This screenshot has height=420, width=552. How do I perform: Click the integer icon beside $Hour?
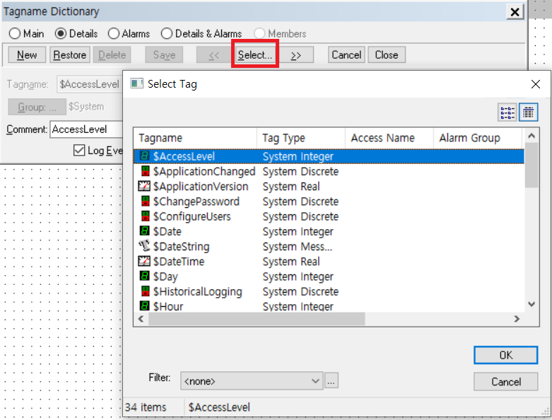tap(145, 305)
